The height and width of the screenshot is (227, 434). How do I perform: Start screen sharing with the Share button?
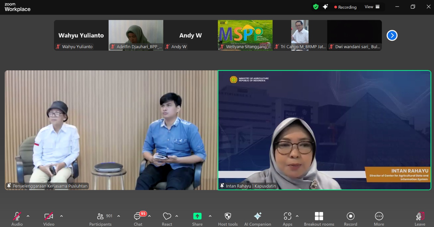click(197, 219)
